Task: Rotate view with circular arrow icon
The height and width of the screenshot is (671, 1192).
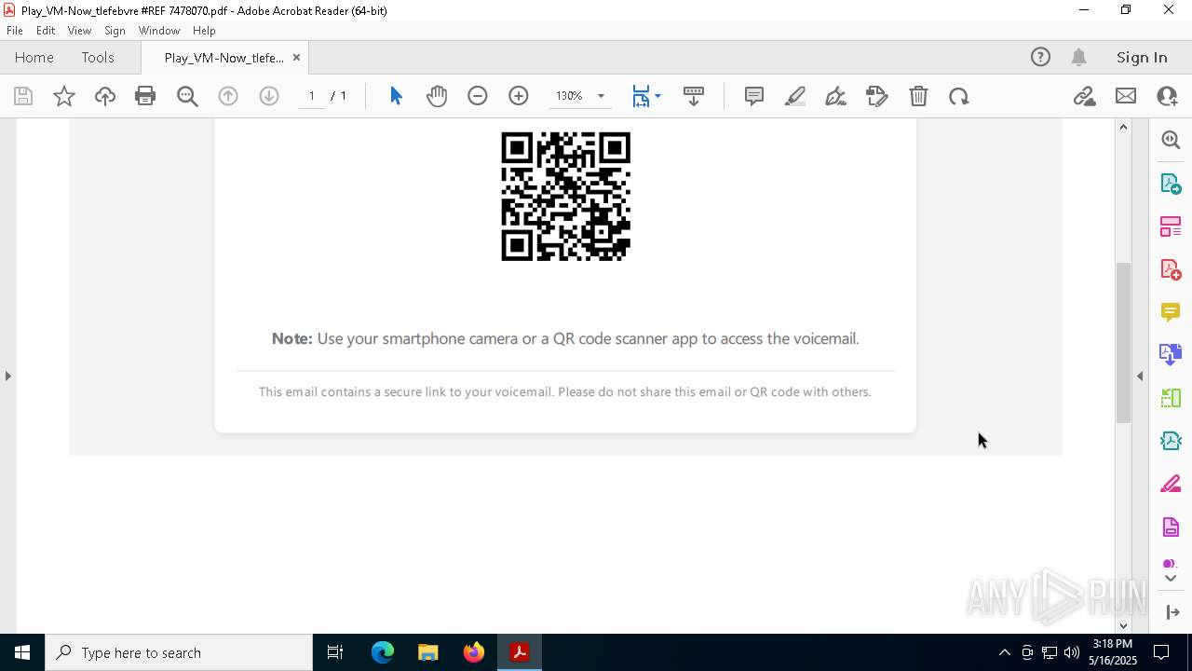Action: pyautogui.click(x=959, y=96)
